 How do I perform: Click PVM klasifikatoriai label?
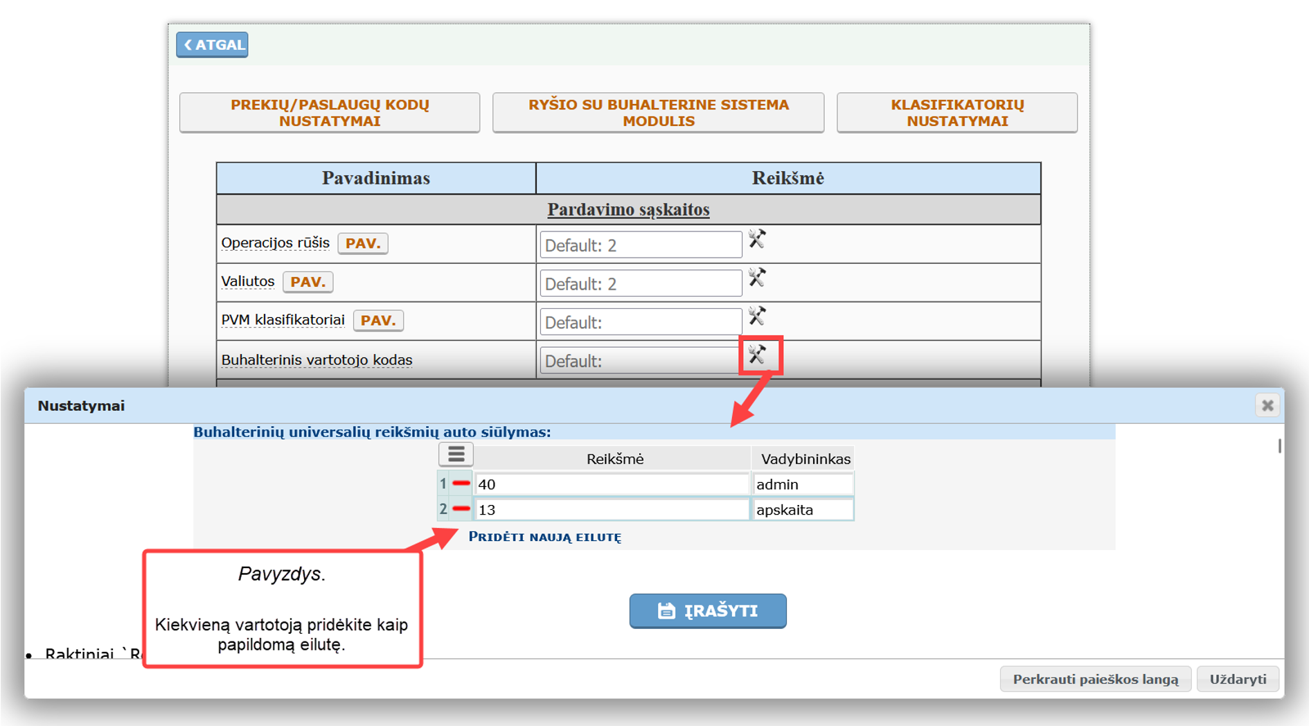click(283, 320)
